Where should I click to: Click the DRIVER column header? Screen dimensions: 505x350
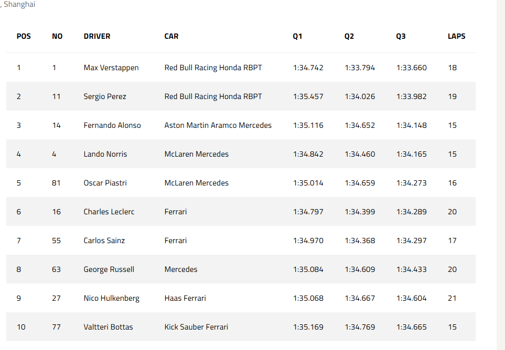click(x=97, y=36)
